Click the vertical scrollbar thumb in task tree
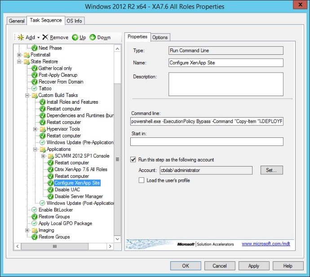Screen dimensions: 310x277 coord(117,160)
